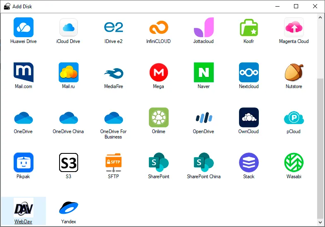Choose MediaFire storage
The width and height of the screenshot is (325, 227).
(x=113, y=73)
